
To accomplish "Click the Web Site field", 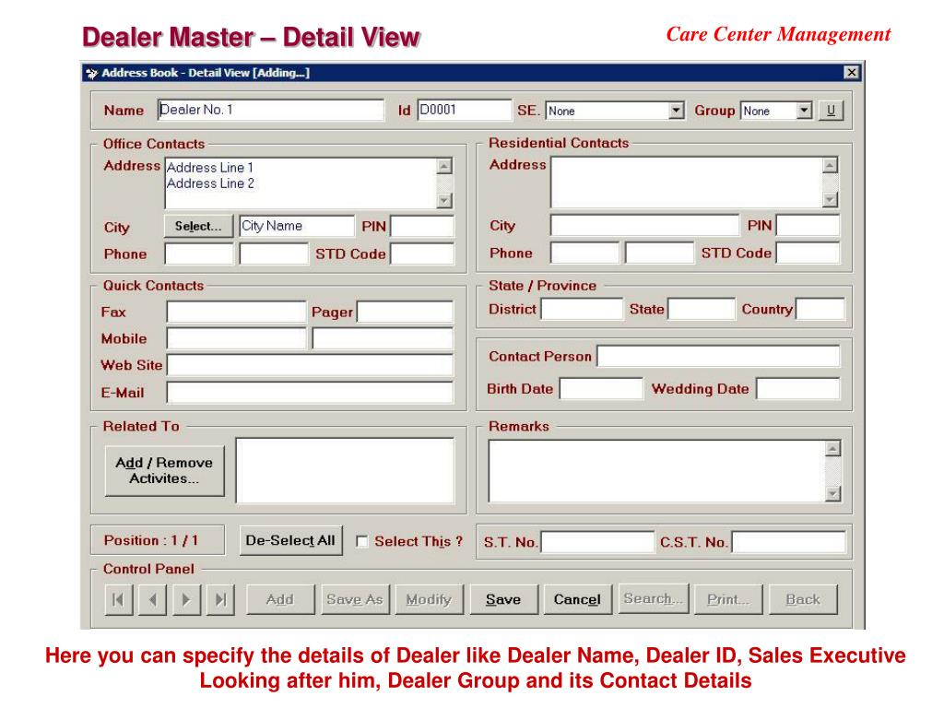I will (x=310, y=365).
